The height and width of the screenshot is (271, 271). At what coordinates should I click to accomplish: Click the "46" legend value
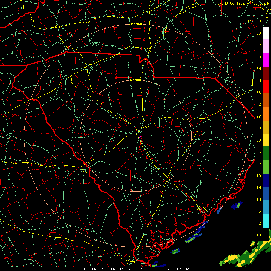click(259, 93)
